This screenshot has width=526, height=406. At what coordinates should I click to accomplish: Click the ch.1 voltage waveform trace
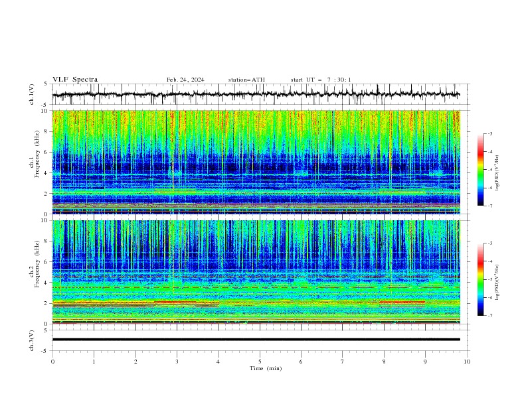[256, 94]
